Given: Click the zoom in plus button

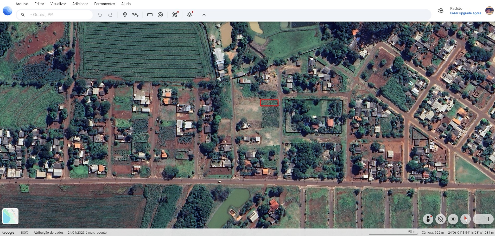Looking at the screenshot, I should pos(488,219).
